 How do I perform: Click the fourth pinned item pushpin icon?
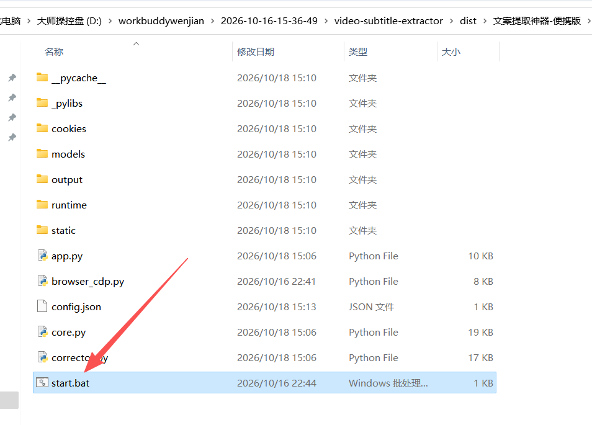pyautogui.click(x=12, y=137)
